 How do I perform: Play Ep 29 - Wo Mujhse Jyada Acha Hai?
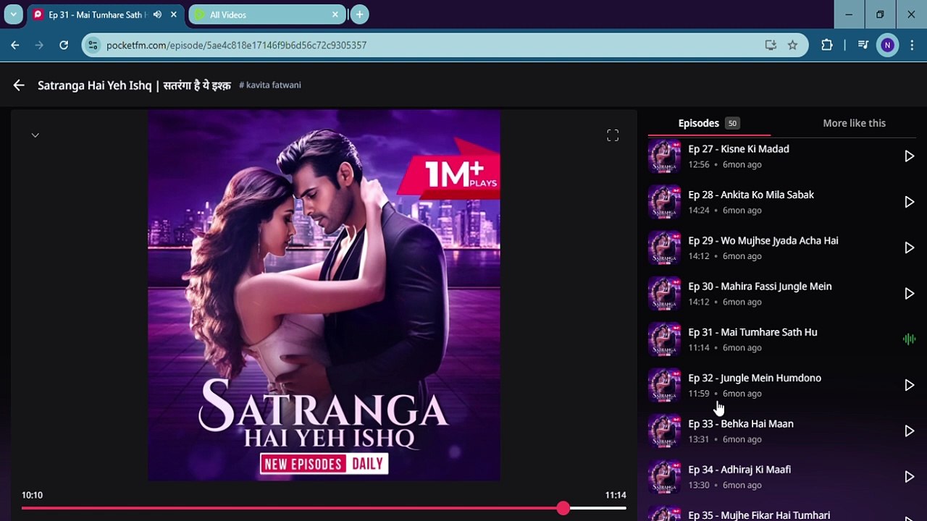[909, 248]
